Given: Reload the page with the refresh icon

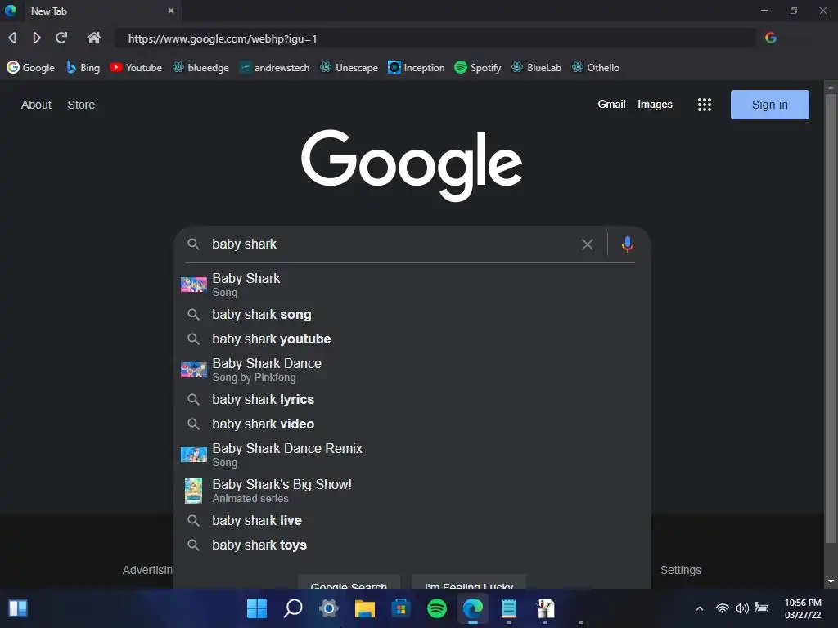Looking at the screenshot, I should tap(61, 38).
